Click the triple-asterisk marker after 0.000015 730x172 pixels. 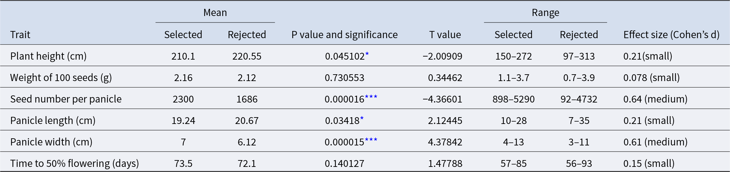371,140
